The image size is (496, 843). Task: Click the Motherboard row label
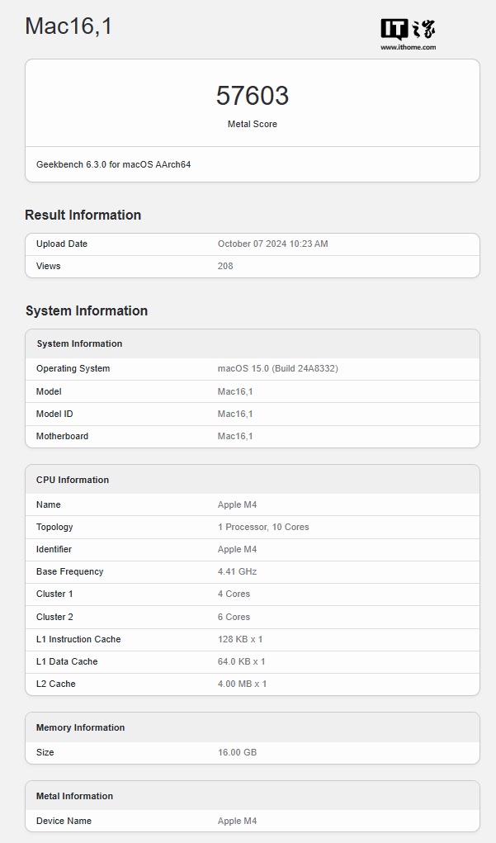coord(62,436)
